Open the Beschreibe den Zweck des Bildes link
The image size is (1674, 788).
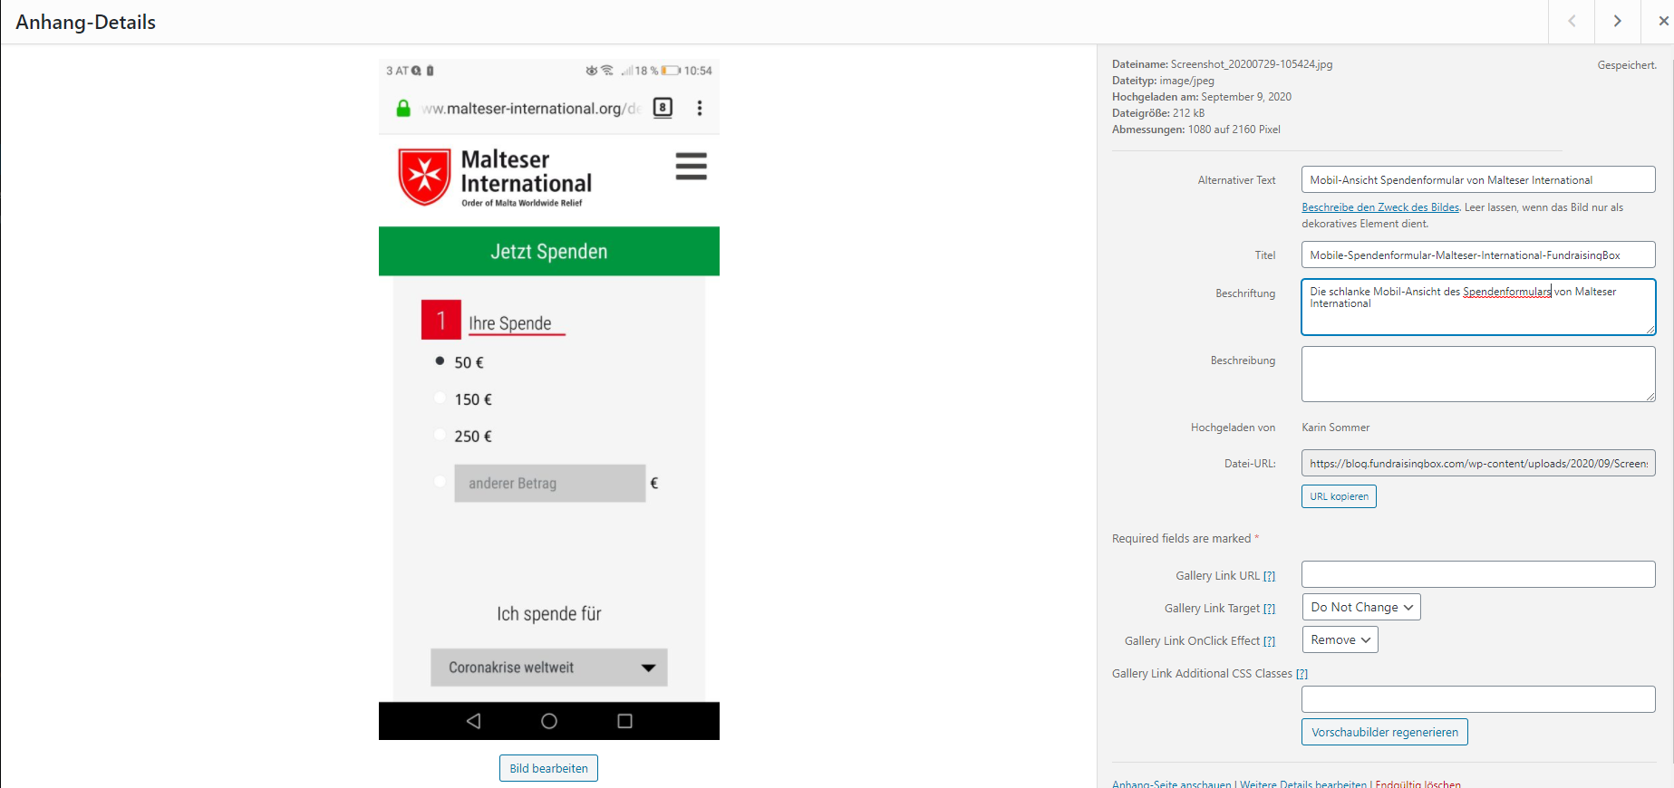tap(1380, 207)
